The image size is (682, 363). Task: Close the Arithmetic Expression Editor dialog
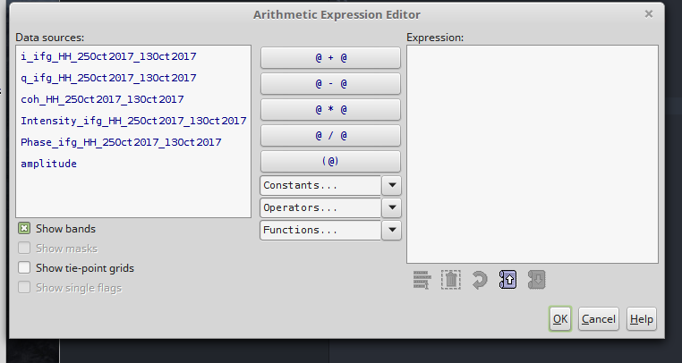[649, 14]
